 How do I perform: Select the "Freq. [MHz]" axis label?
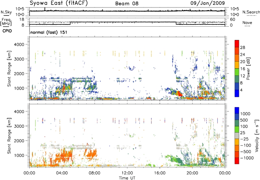click(6, 22)
